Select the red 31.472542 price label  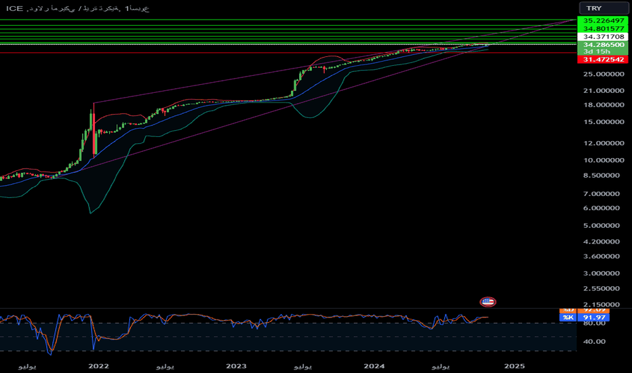(603, 59)
